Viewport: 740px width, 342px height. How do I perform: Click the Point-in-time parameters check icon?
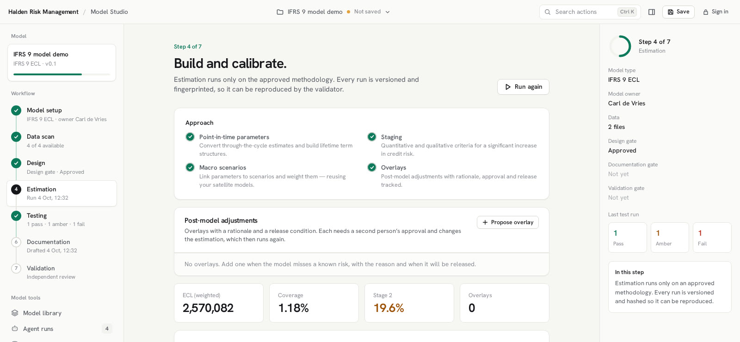click(x=190, y=137)
